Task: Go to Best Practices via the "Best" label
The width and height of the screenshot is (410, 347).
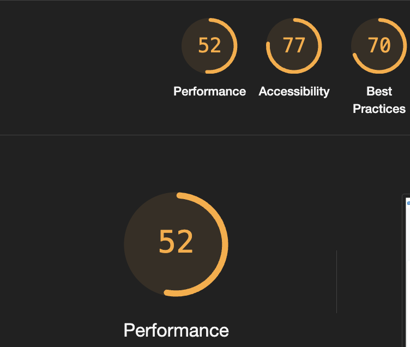Action: click(379, 91)
